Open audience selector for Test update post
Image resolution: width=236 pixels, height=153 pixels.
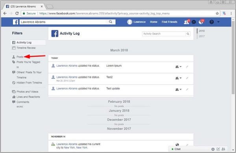tap(178, 89)
